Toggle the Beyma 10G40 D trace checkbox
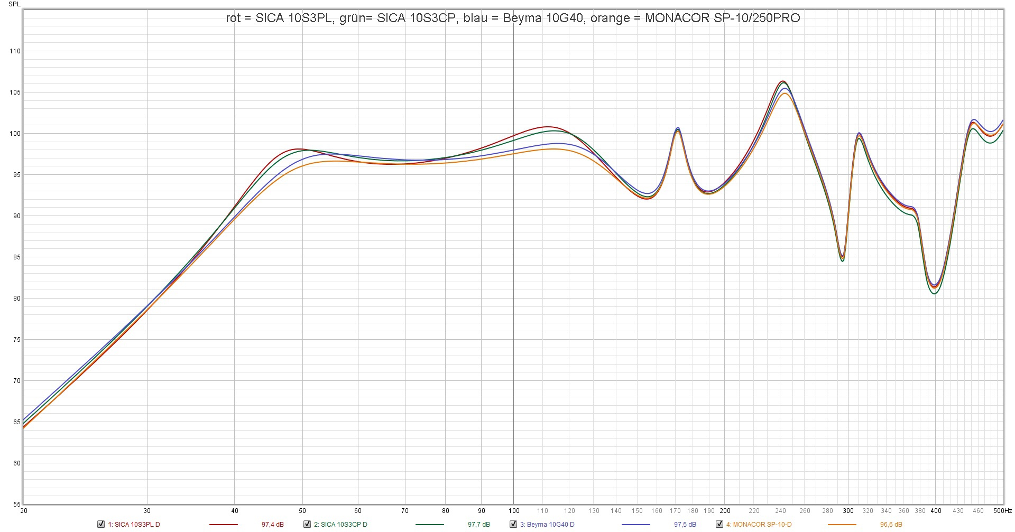1015x532 pixels. click(513, 524)
